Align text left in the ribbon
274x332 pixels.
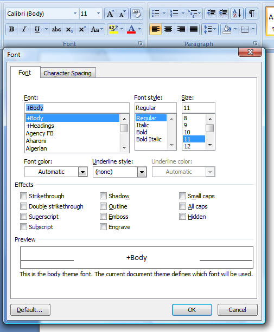coord(156,29)
